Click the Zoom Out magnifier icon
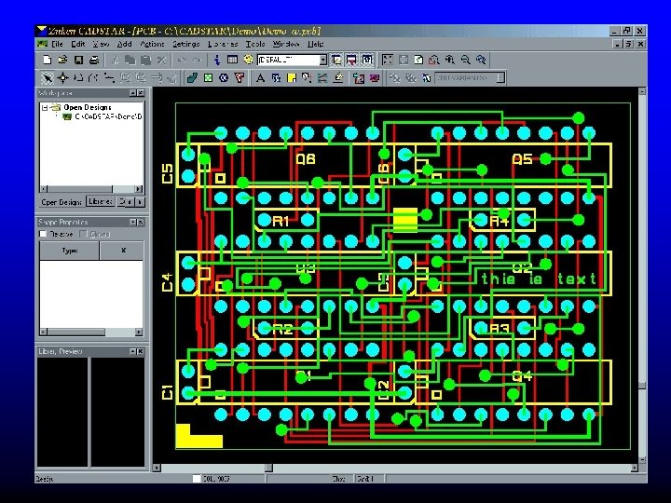Screen dimensions: 671x503 [x=466, y=60]
